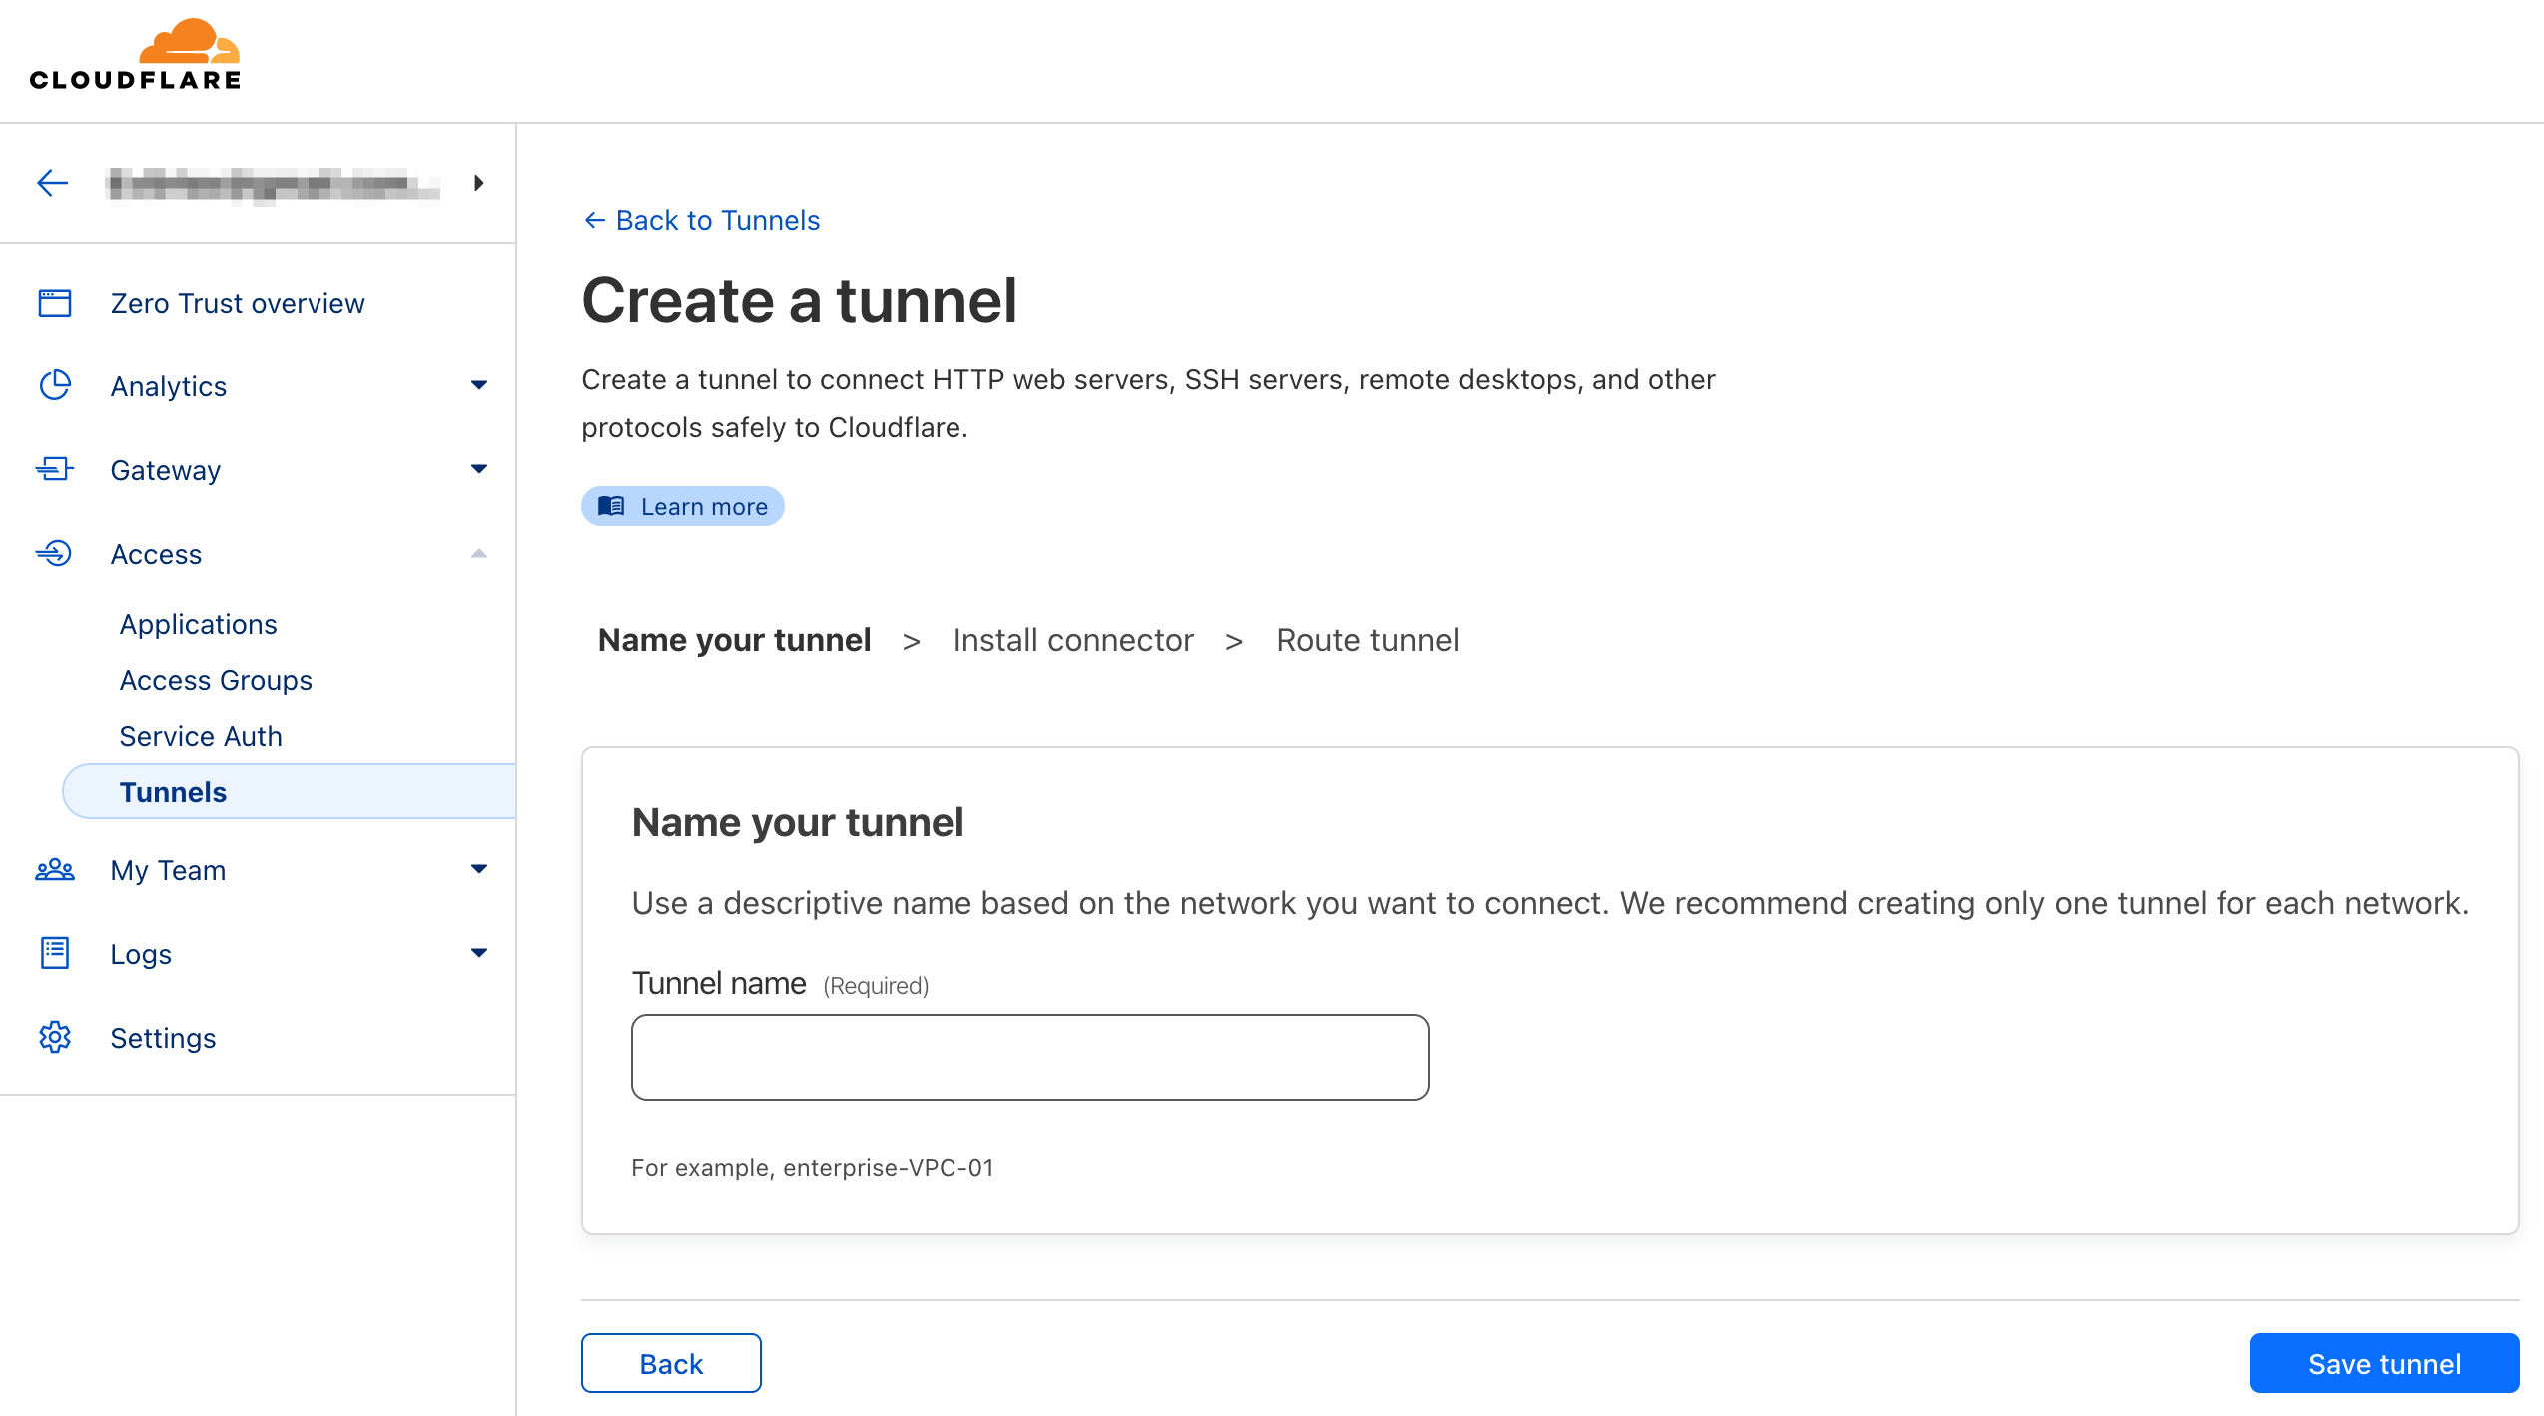Viewport: 2544px width, 1416px height.
Task: Click the Gateway icon
Action: pyautogui.click(x=55, y=469)
